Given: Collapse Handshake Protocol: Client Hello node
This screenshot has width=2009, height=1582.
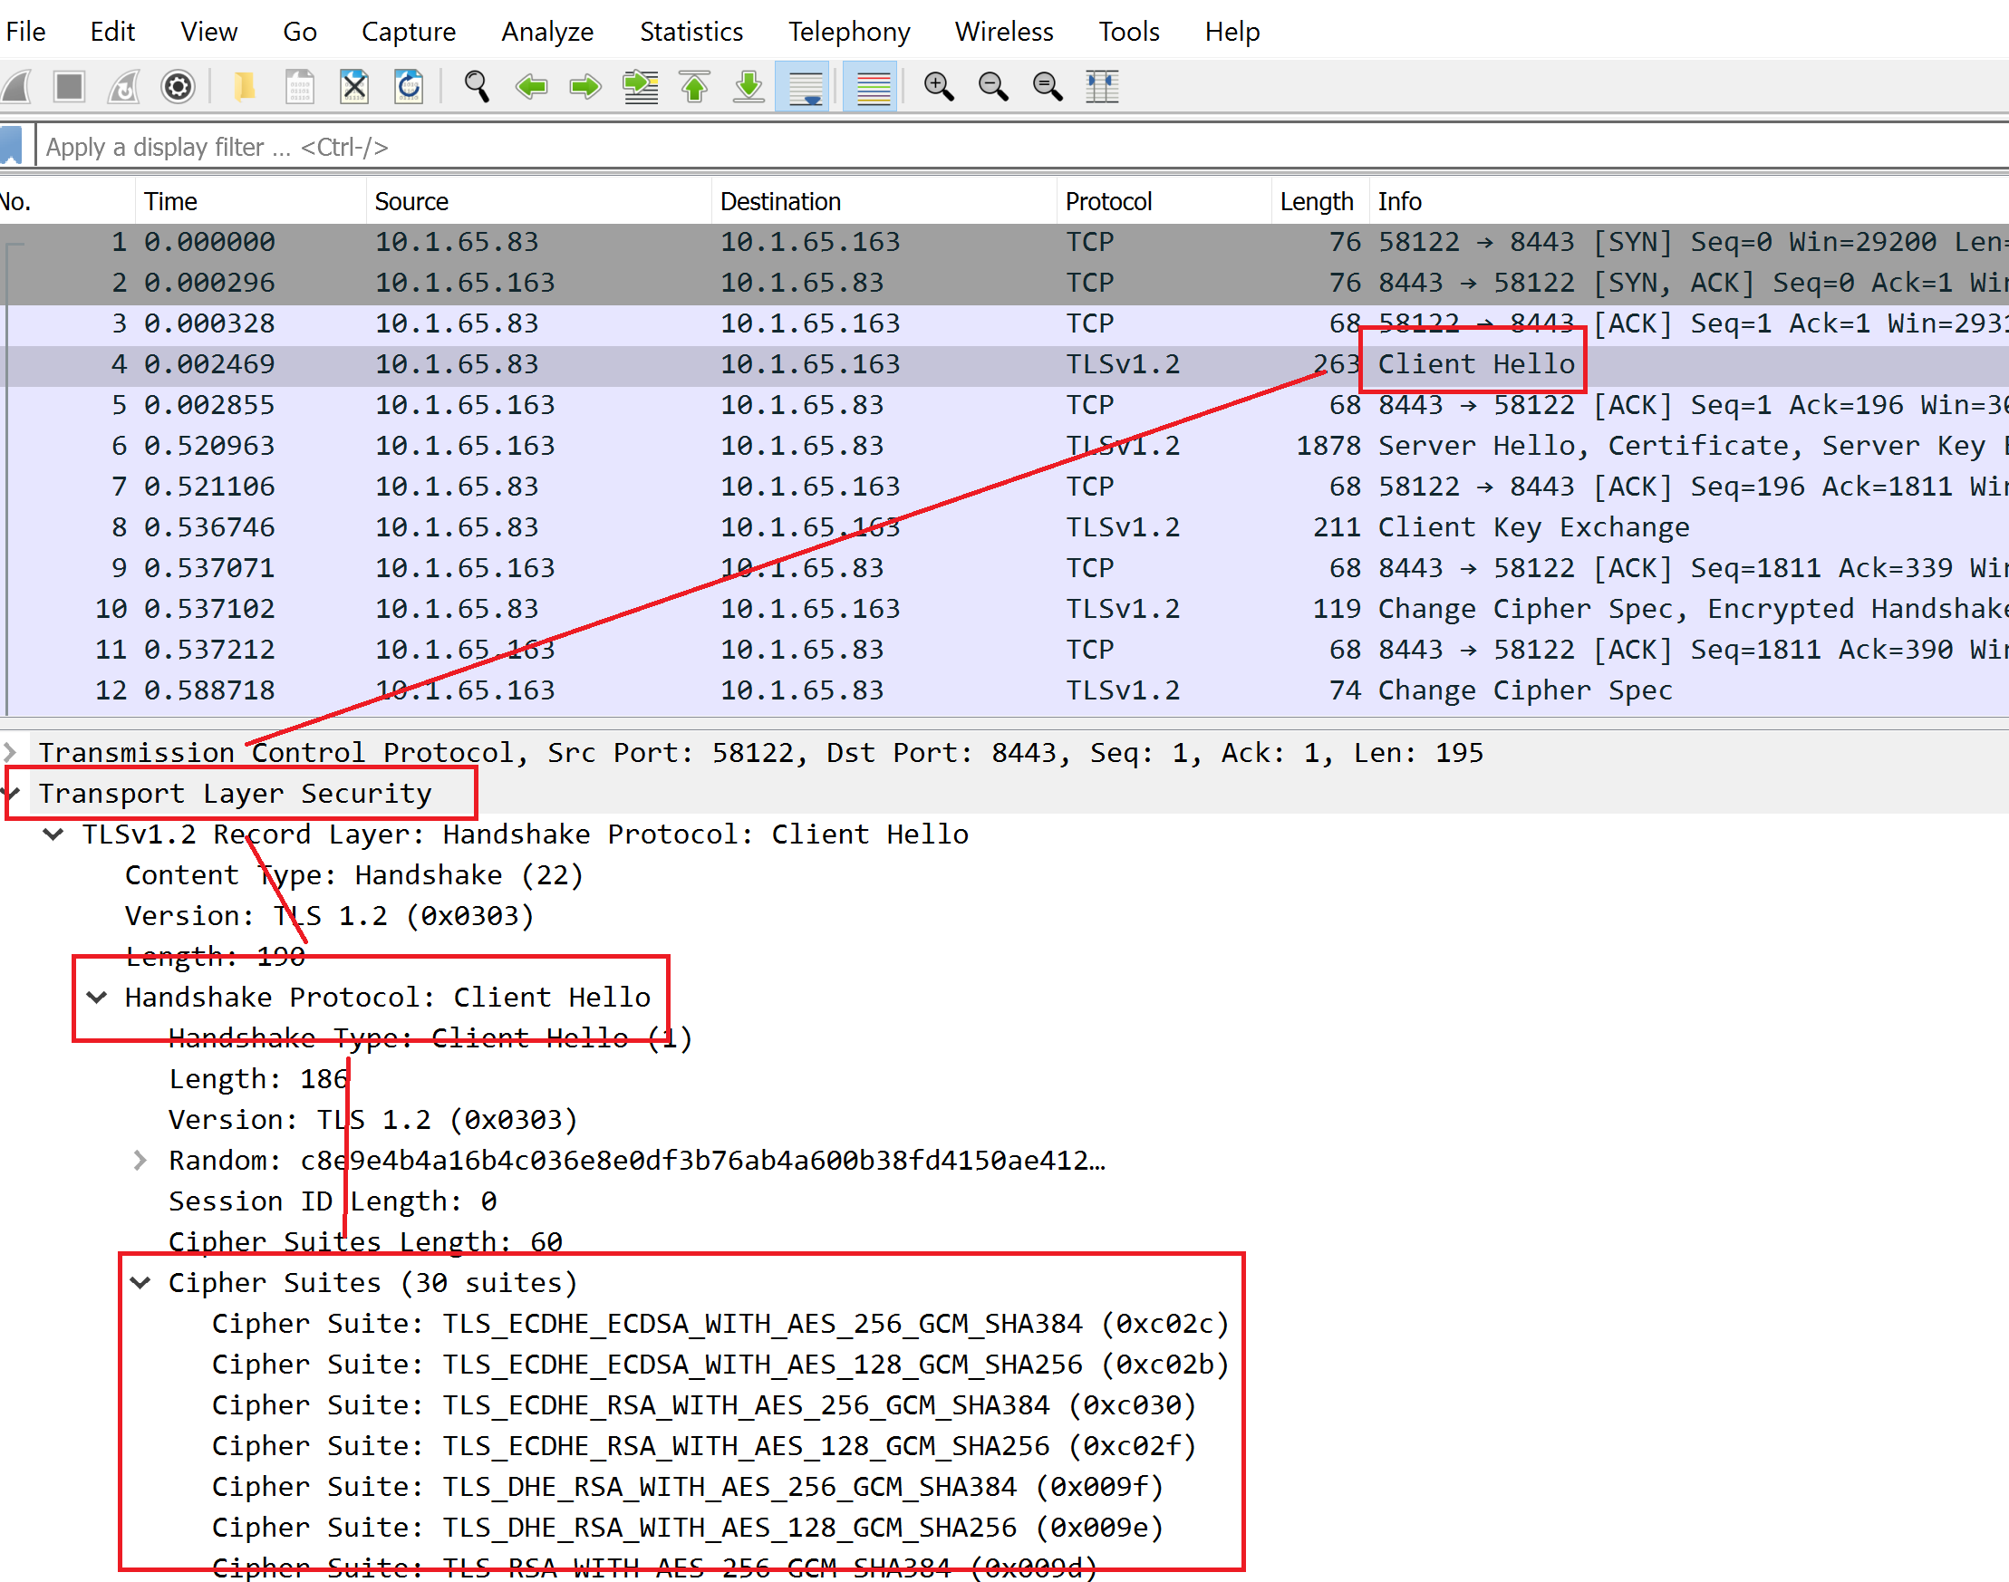Looking at the screenshot, I should point(97,997).
